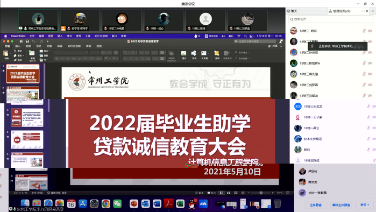This screenshot has height=212, width=376.
Task: Open the font name dropdown
Action: [x=71, y=53]
